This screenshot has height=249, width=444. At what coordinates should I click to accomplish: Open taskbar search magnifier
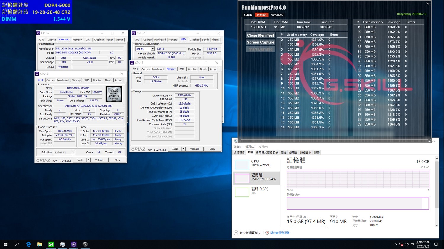click(x=17, y=244)
